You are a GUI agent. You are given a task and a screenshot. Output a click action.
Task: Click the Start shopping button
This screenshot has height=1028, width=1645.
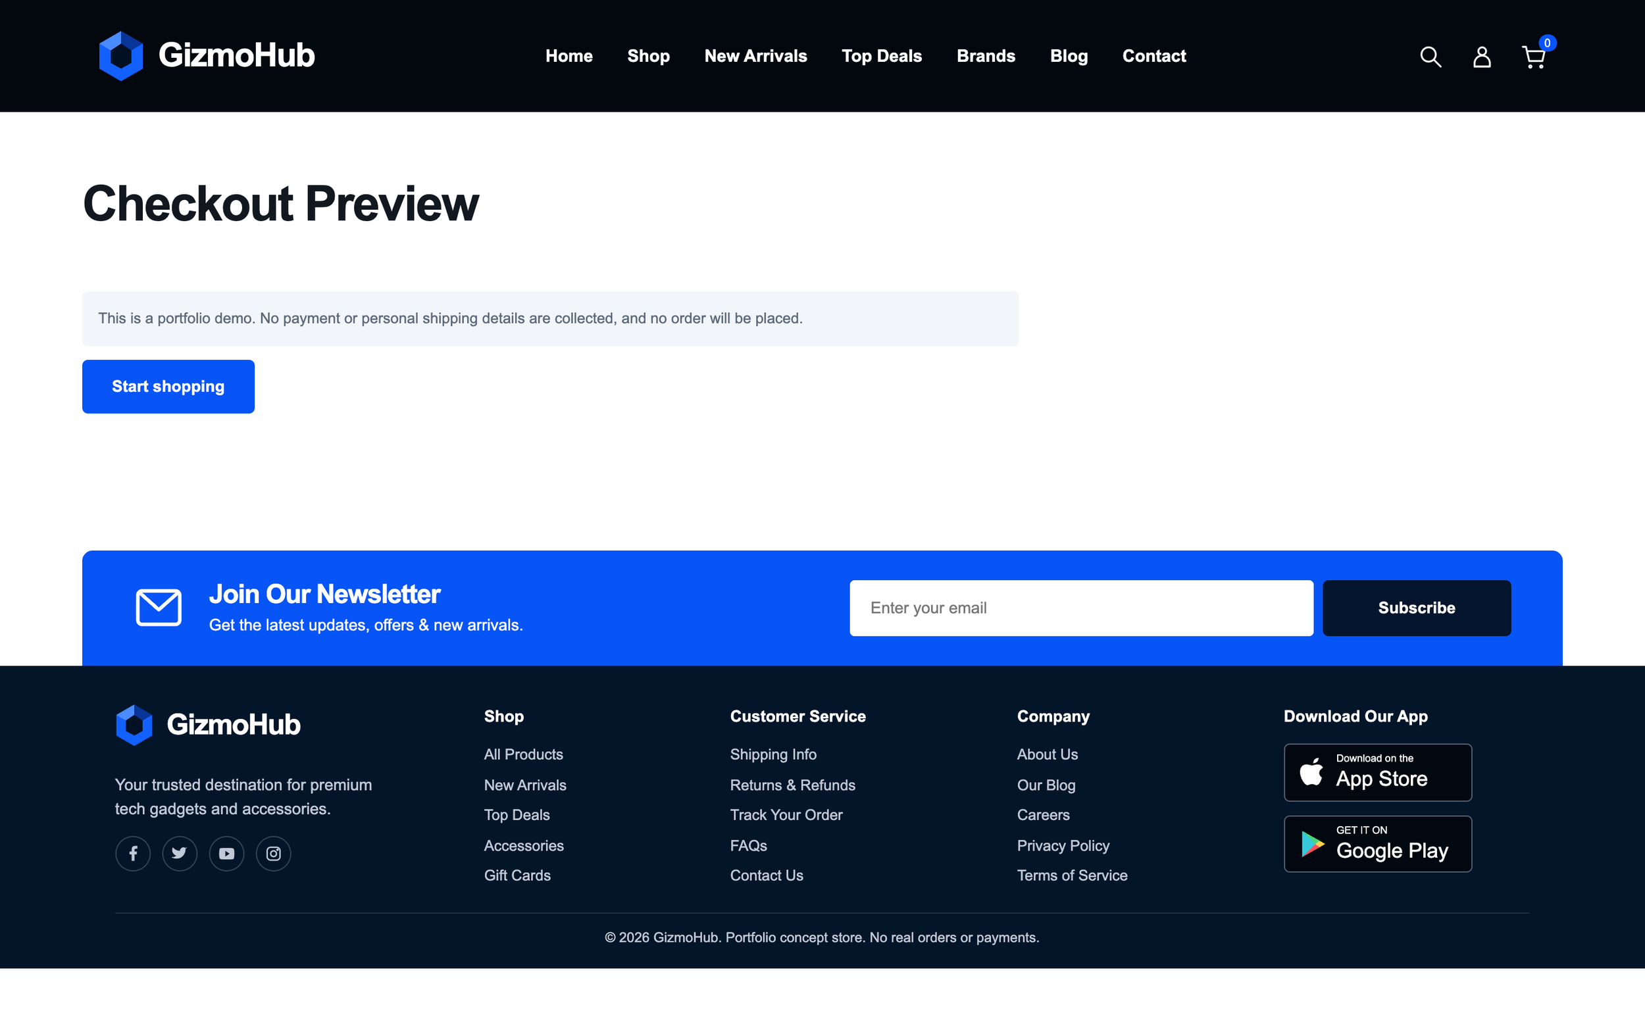[168, 386]
